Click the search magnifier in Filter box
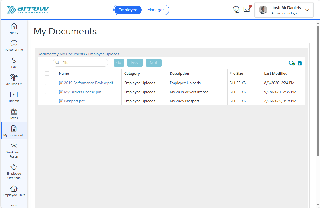Image resolution: width=320 pixels, height=208 pixels. coord(57,62)
